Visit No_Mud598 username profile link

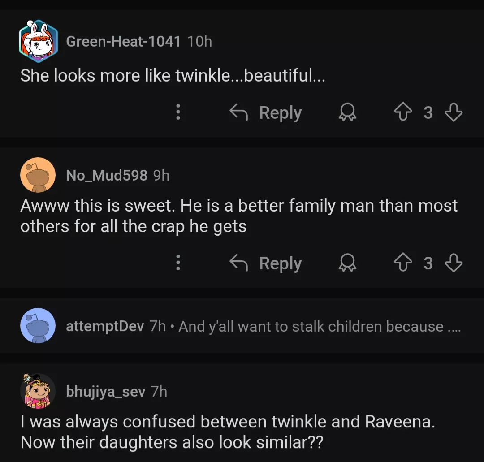tap(107, 175)
